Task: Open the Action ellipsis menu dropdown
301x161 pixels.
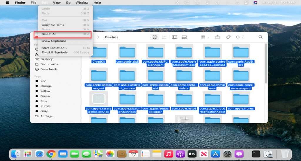Action: 240,37
